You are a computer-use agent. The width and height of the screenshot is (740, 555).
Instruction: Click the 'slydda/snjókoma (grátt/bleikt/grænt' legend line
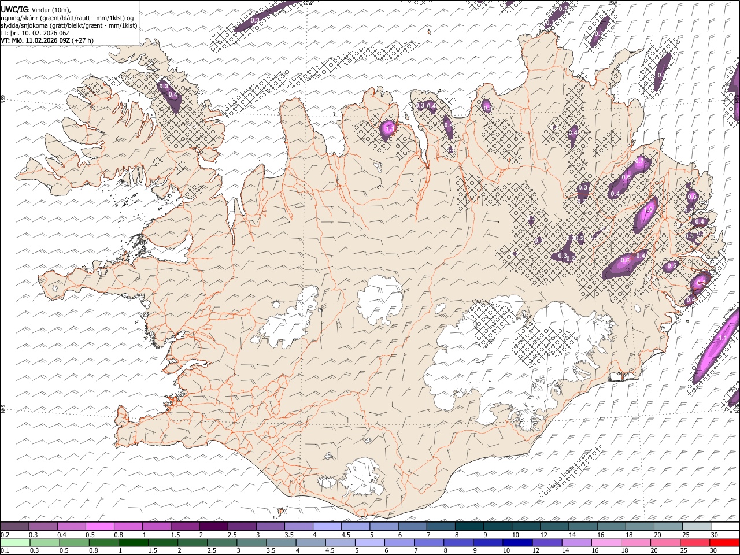click(69, 25)
